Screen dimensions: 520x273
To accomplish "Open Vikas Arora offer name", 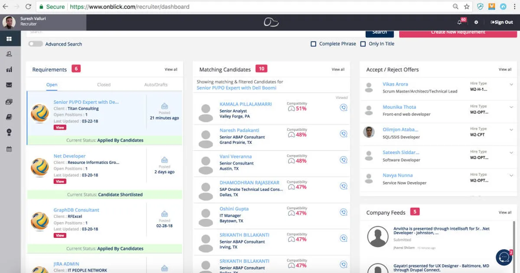I will pos(395,84).
